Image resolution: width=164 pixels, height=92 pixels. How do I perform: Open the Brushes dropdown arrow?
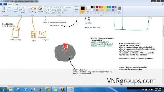click(x=40, y=13)
